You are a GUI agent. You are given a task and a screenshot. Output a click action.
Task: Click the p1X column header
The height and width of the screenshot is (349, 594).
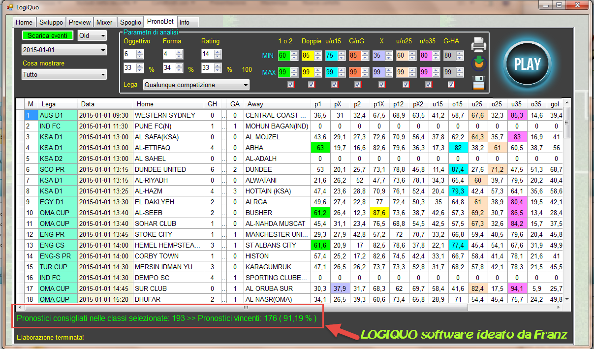click(378, 104)
